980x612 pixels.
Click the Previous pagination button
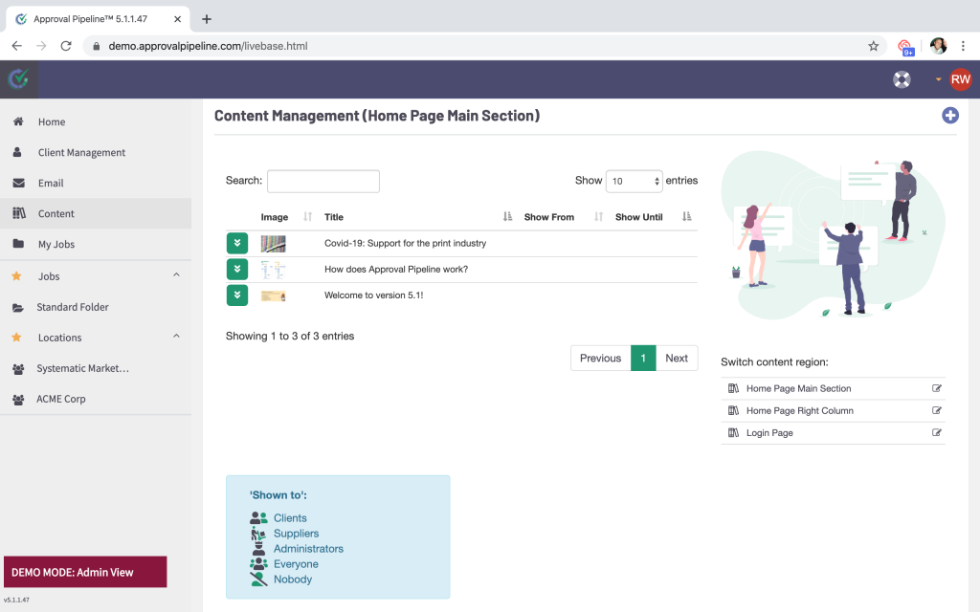(600, 358)
